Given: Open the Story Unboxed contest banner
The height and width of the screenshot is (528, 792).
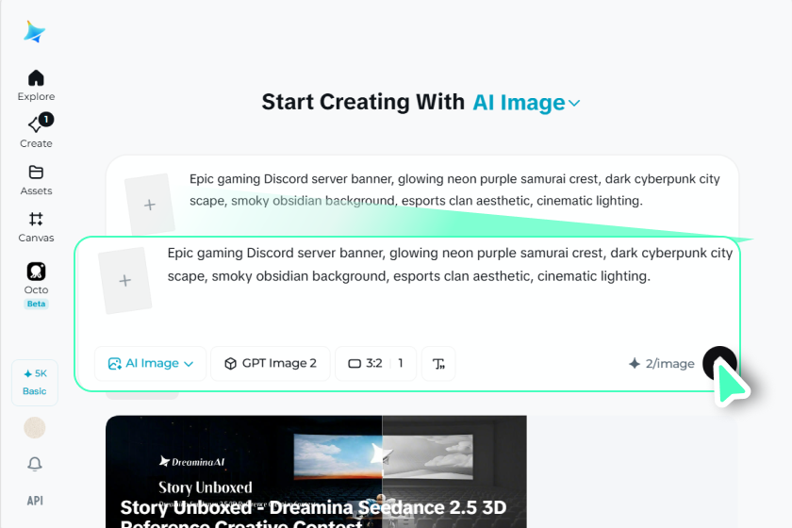Looking at the screenshot, I should pyautogui.click(x=316, y=471).
